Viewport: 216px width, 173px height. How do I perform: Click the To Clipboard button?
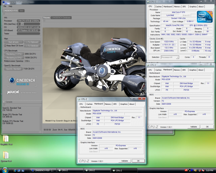click(x=32, y=42)
